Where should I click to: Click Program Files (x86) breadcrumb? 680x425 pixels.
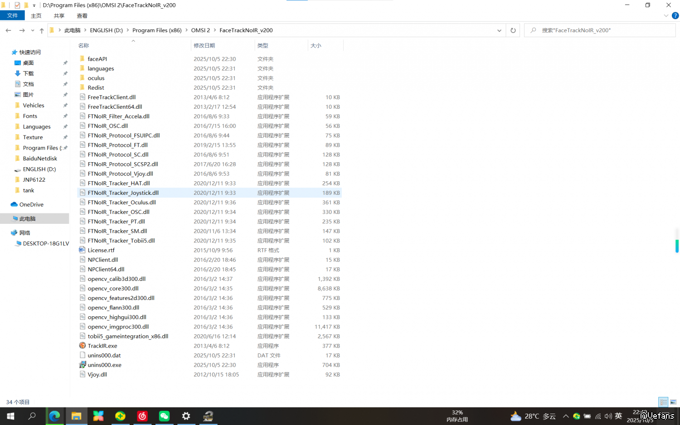(x=157, y=30)
